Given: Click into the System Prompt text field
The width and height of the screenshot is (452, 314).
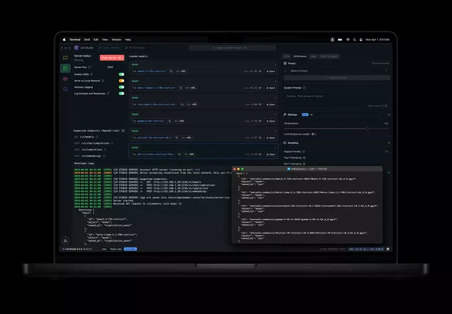Looking at the screenshot, I should pyautogui.click(x=336, y=100).
